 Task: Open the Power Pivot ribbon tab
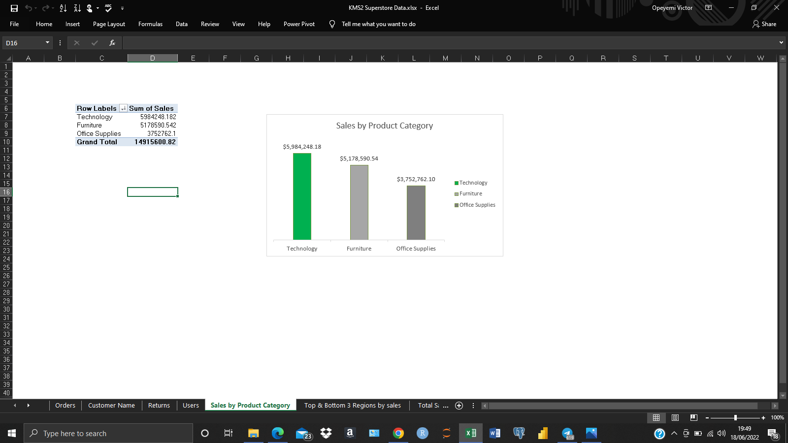click(298, 24)
